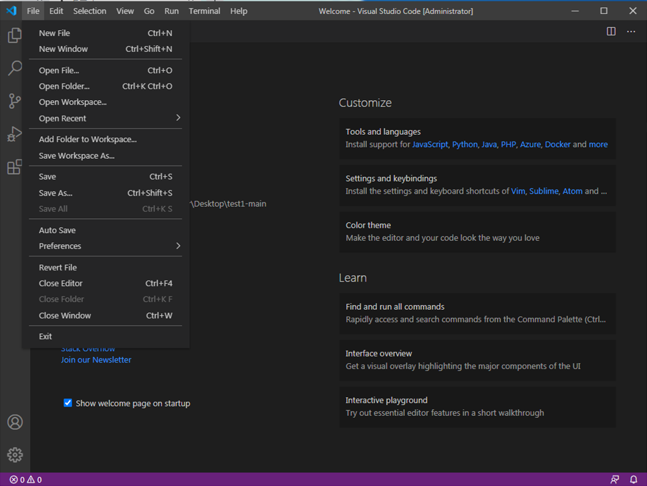Open the Terminal menu
This screenshot has width=647, height=486.
[x=205, y=11]
